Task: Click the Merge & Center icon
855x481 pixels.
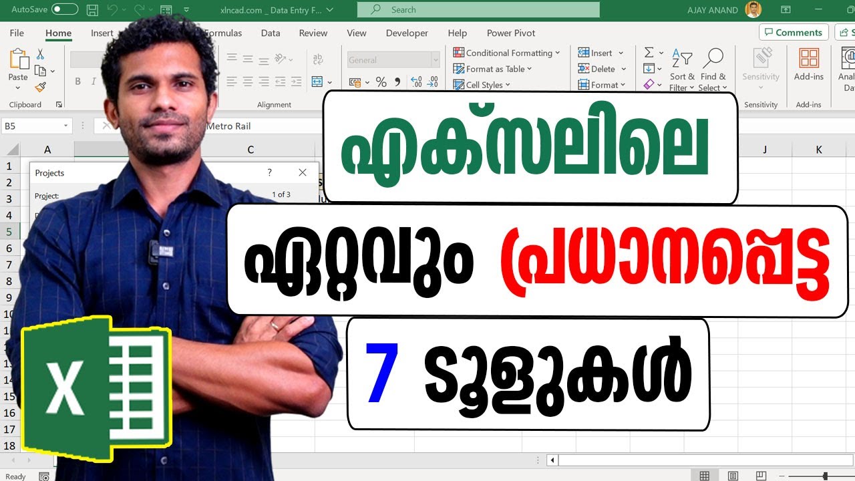Action: point(317,82)
